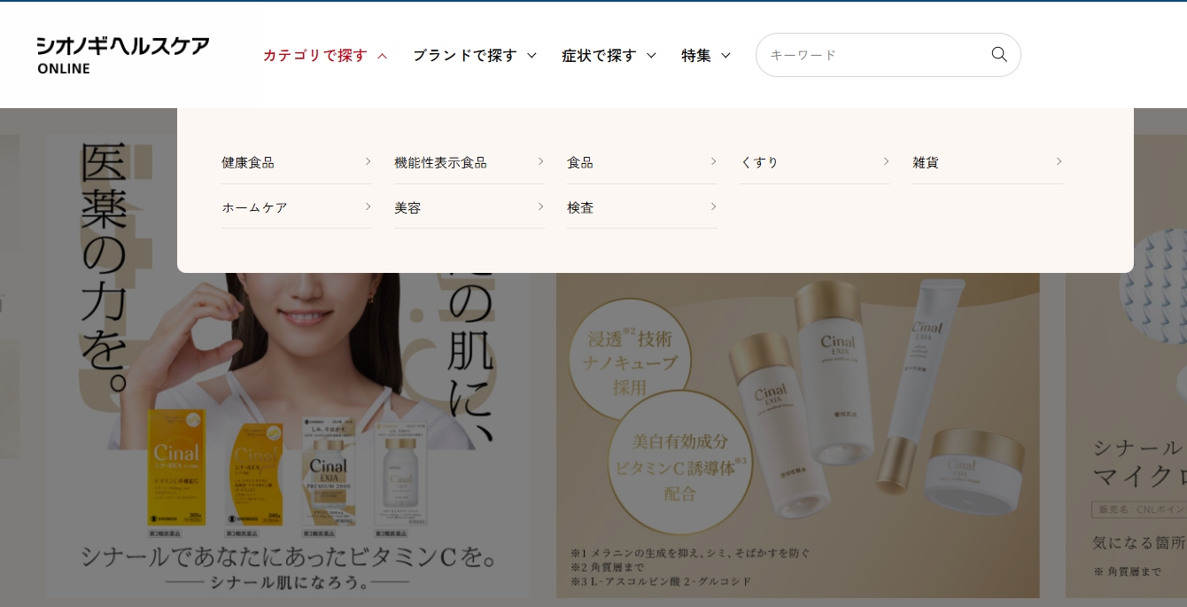Collapse the カテゴリで探す menu
Screen dimensions: 1187x607
325,55
